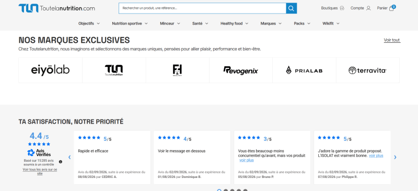Open Voir tous les avis link
418x191 pixels.
[x=40, y=171]
